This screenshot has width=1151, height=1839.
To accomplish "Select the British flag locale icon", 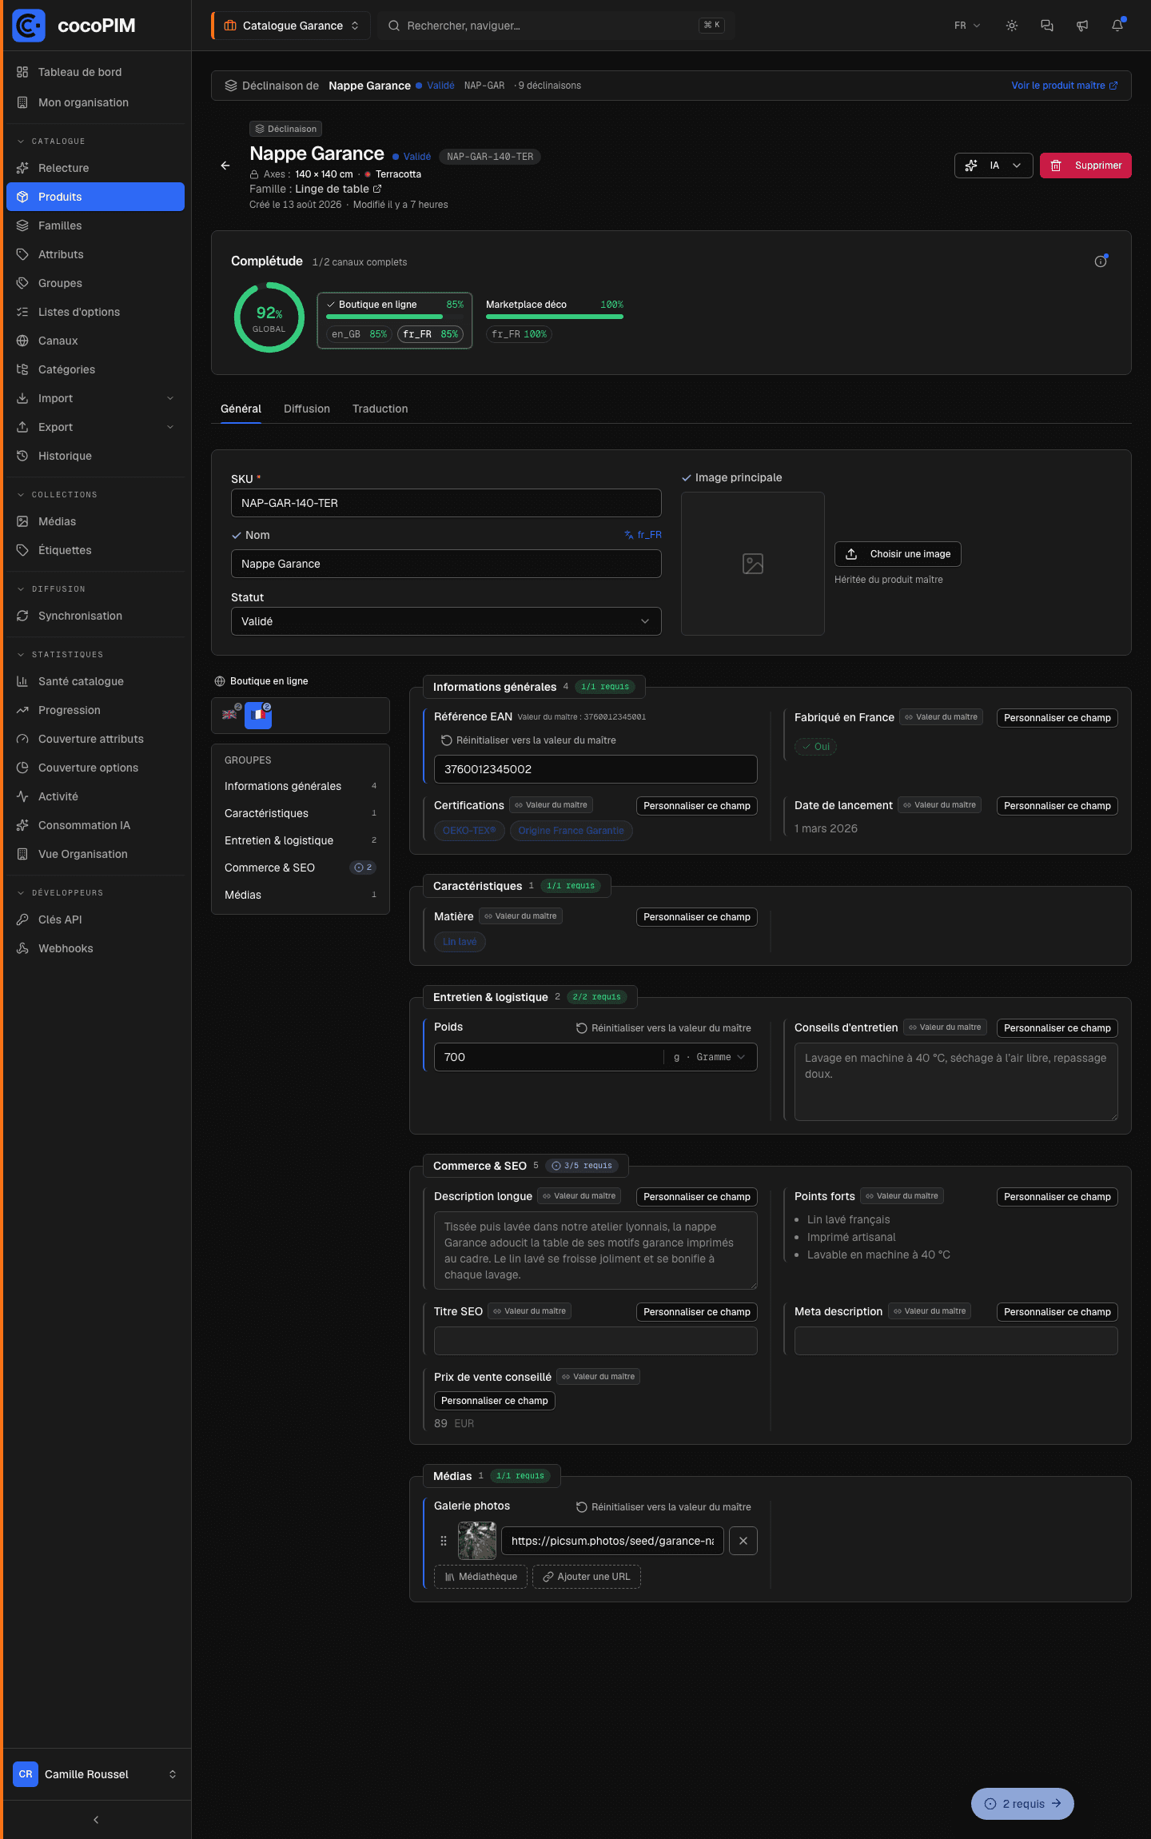I will pos(229,715).
